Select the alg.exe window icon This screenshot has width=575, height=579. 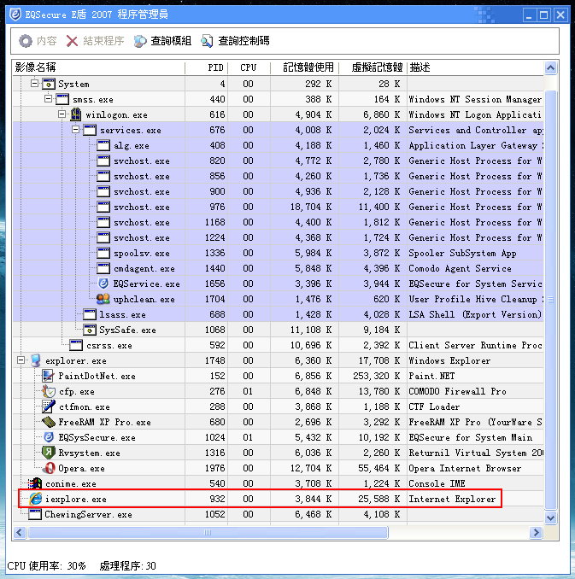point(103,145)
